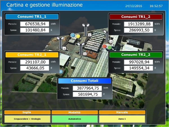169x127 pixels.
Task: Open the Consumi TR2_2 green header
Action: [x=136, y=55]
